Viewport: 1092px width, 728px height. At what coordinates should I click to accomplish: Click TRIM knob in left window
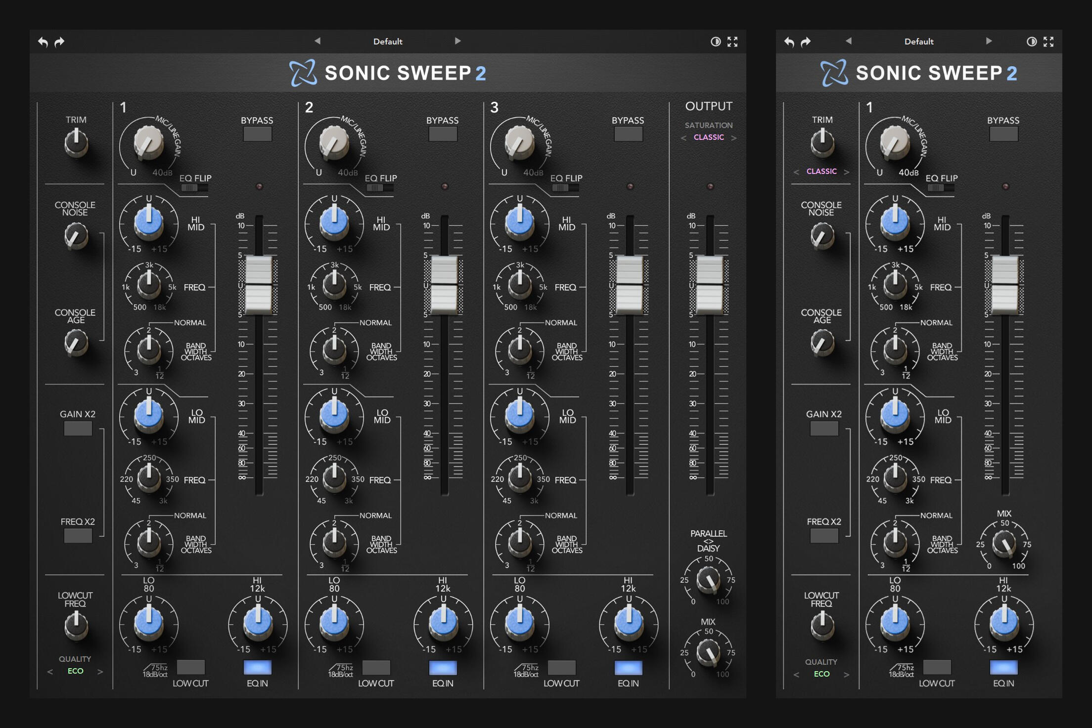pos(76,143)
